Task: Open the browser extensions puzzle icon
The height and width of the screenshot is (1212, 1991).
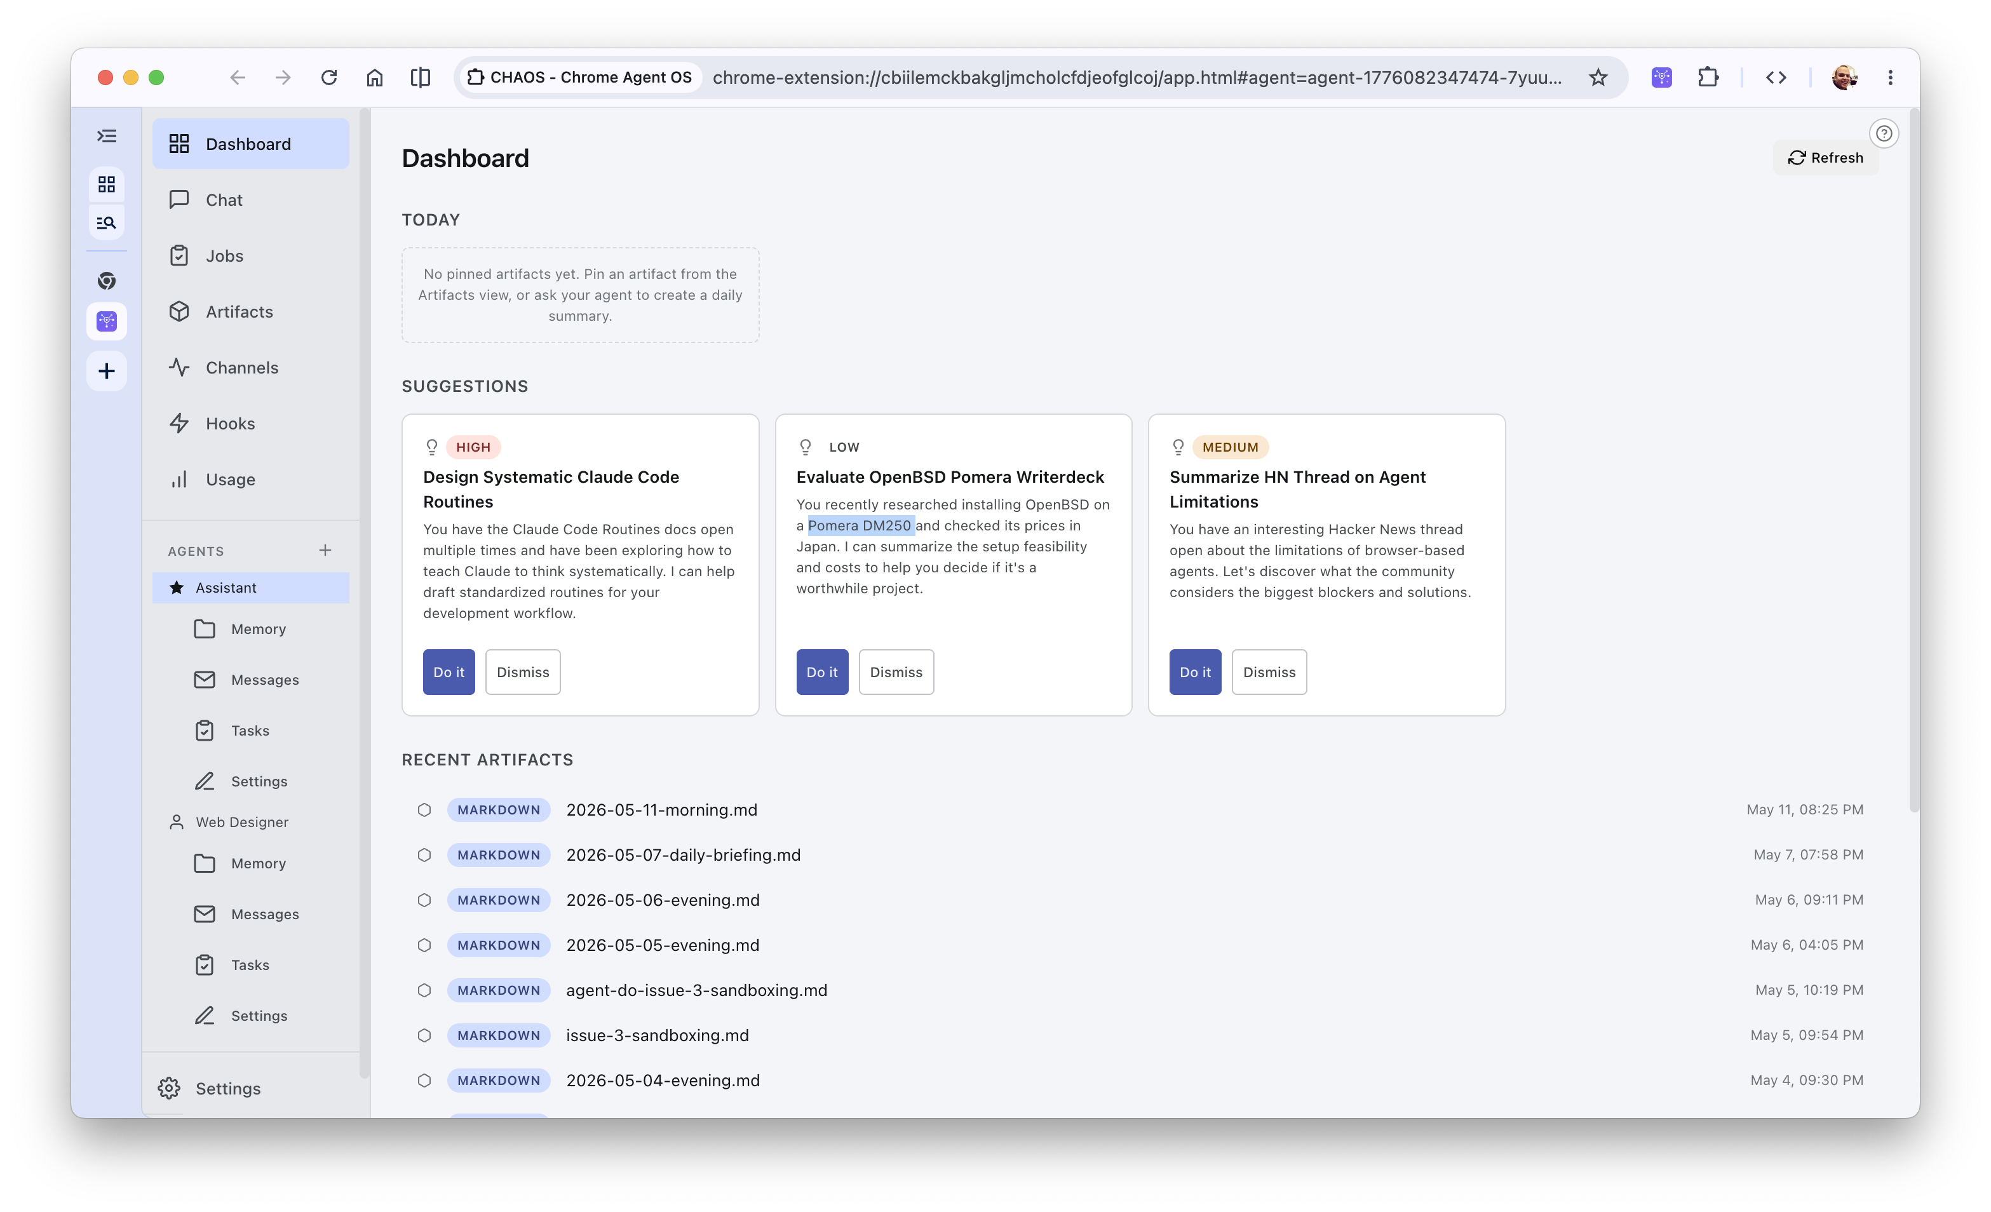Action: point(1708,77)
